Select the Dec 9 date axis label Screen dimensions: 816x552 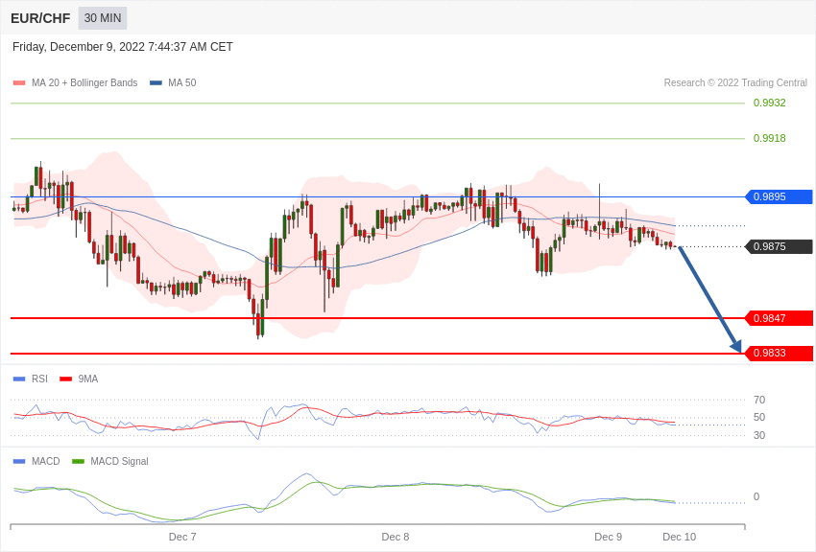coord(608,537)
